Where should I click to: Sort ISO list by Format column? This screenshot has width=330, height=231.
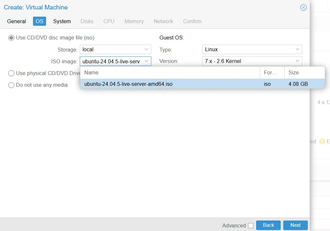[272, 73]
